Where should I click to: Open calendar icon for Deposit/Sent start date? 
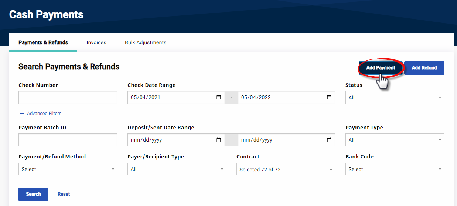coord(219,140)
